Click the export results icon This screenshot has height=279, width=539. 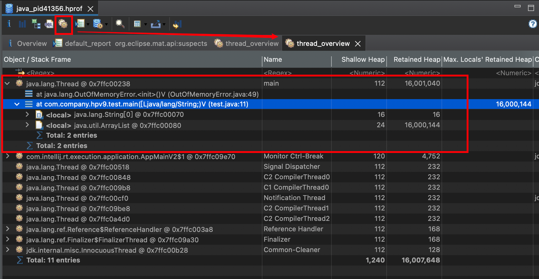point(156,24)
